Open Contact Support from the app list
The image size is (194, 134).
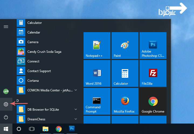coord(39,71)
